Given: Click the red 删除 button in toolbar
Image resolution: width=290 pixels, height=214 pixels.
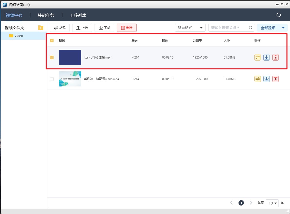Looking at the screenshot, I should (127, 28).
